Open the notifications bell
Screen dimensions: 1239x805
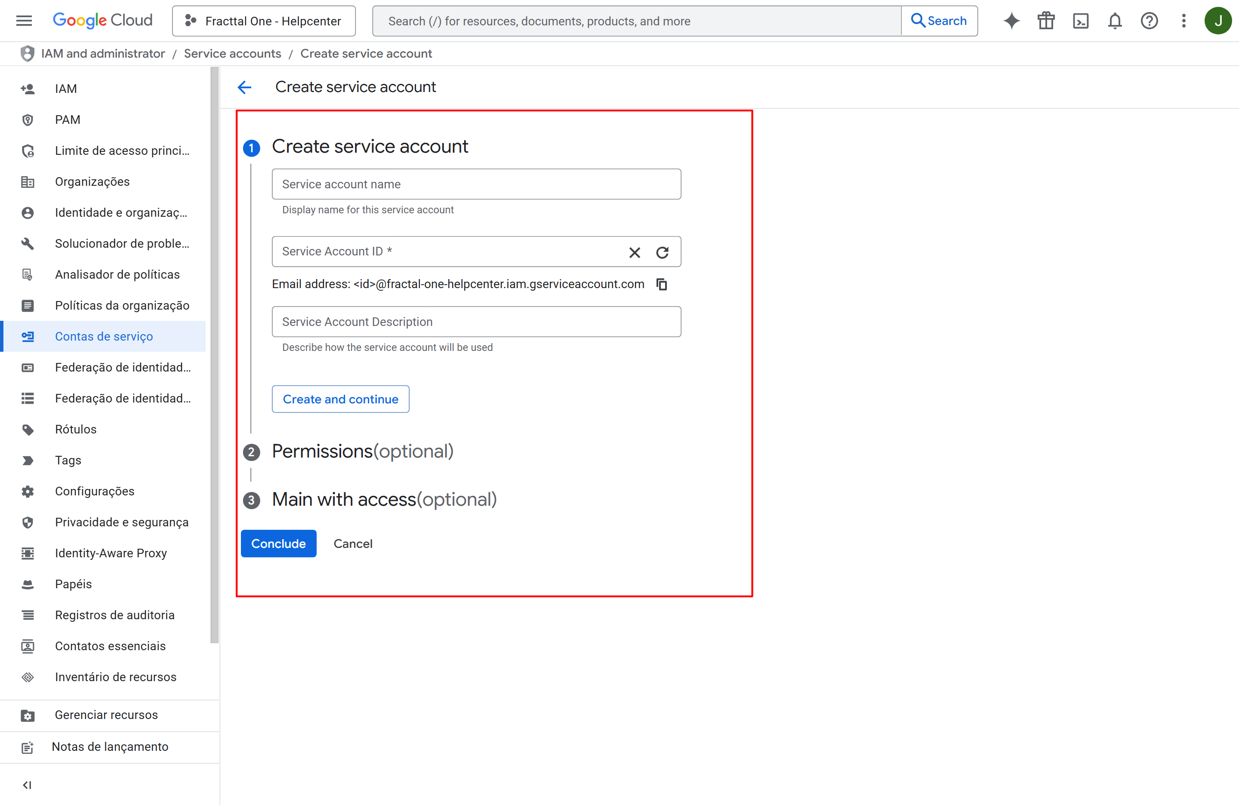click(x=1115, y=21)
